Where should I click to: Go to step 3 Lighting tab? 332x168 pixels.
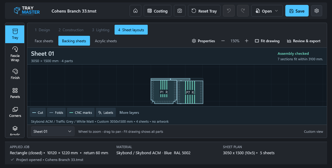click(x=100, y=30)
